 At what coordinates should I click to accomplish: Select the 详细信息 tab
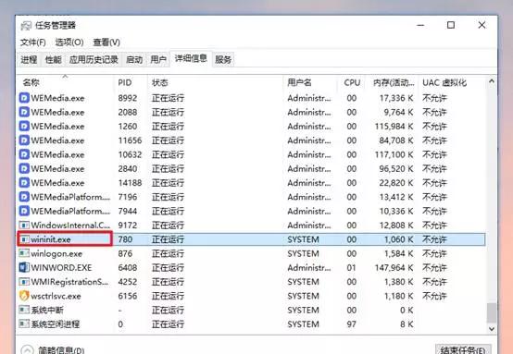pyautogui.click(x=191, y=58)
